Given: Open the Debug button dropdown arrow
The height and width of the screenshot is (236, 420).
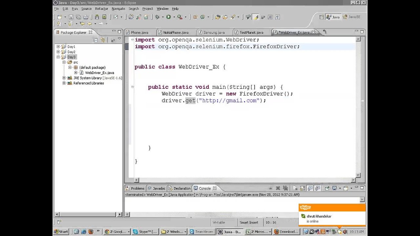Looking at the screenshot, I should [x=163, y=17].
